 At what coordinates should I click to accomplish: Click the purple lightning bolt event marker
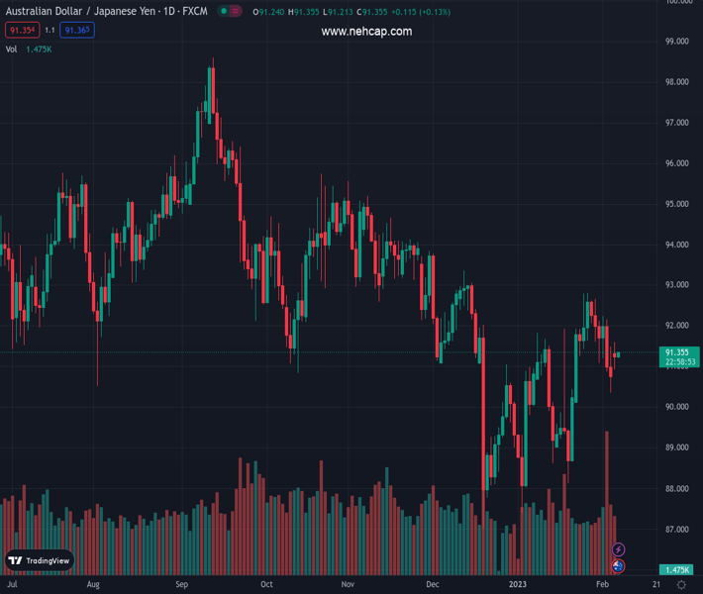tap(619, 549)
